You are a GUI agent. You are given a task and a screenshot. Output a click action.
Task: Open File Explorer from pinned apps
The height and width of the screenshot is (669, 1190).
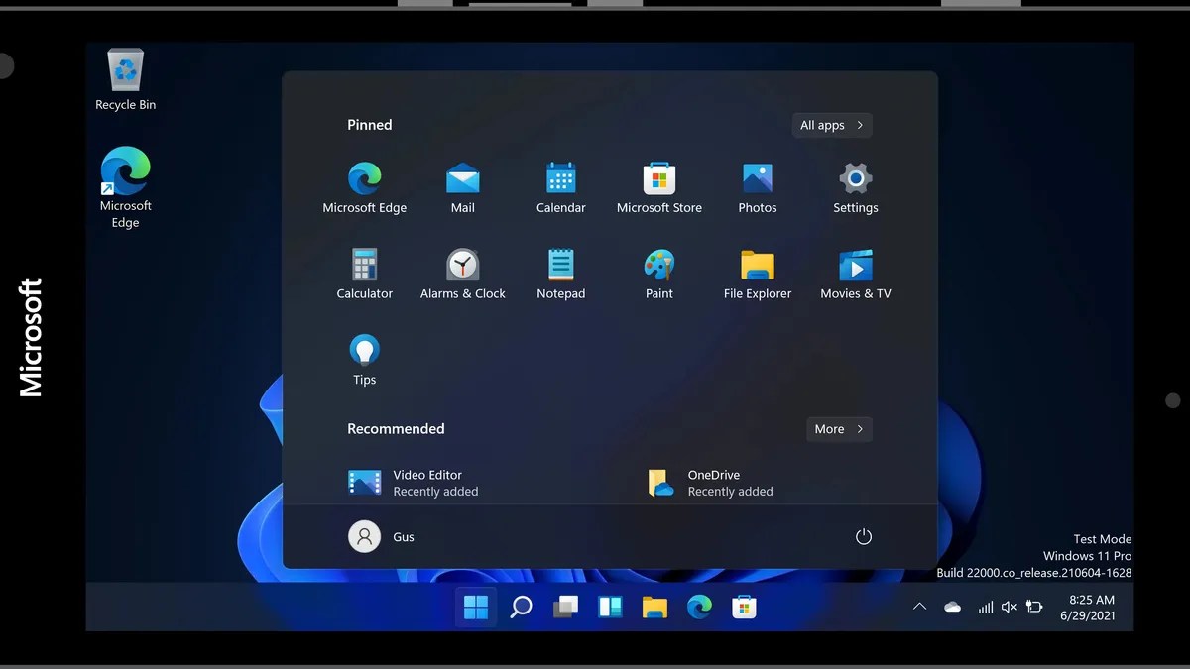pos(757,275)
